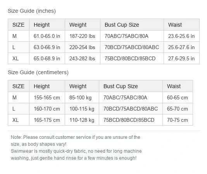The image size is (207, 174).
Task: Click the 'Bust Cup Size' header in inches table
Action: (132, 25)
